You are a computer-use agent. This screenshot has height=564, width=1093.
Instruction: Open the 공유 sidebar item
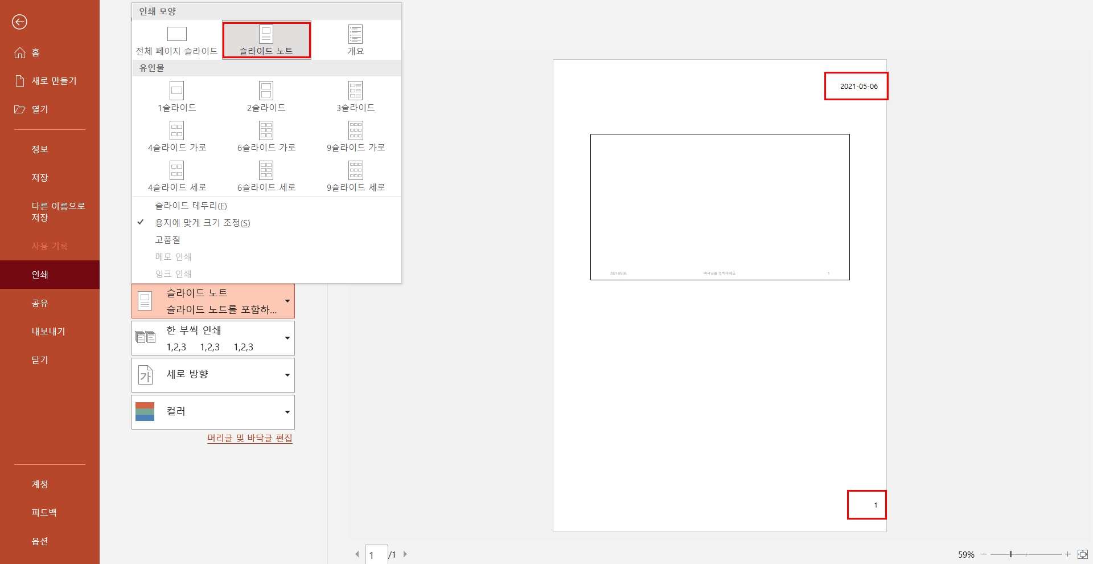[x=50, y=303]
